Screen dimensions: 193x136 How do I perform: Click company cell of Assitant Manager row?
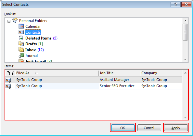pyautogui.click(x=154, y=80)
